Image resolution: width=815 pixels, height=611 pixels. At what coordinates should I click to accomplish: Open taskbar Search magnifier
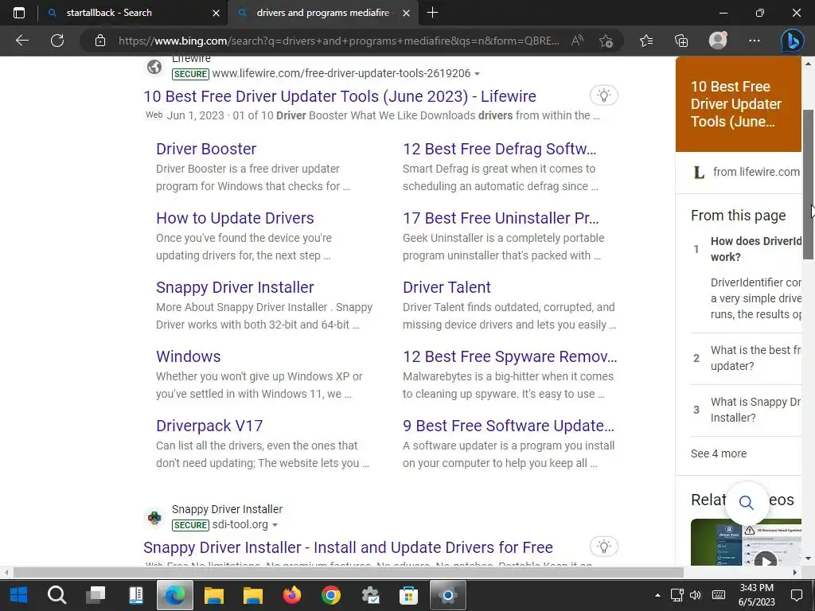click(x=57, y=595)
